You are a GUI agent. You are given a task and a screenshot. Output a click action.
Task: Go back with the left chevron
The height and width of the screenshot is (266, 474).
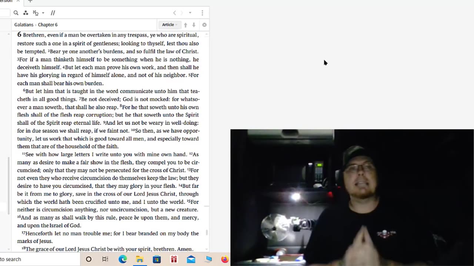(175, 13)
